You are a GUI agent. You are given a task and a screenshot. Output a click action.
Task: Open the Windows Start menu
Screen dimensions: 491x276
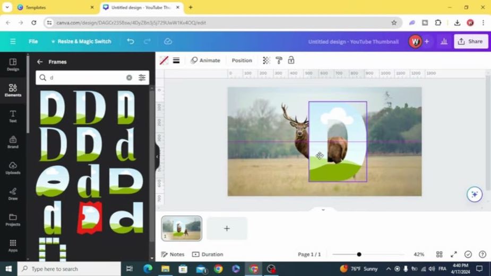tap(8, 269)
